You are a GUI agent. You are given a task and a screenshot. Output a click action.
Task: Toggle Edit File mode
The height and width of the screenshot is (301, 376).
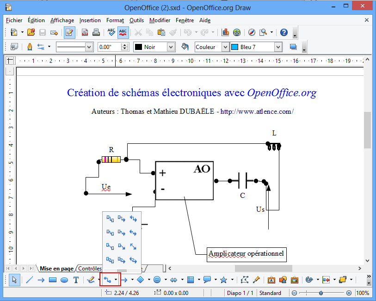coord(69,32)
